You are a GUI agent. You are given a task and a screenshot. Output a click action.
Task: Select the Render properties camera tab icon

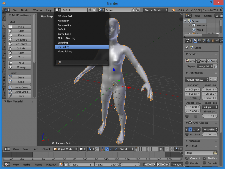(x=195, y=41)
